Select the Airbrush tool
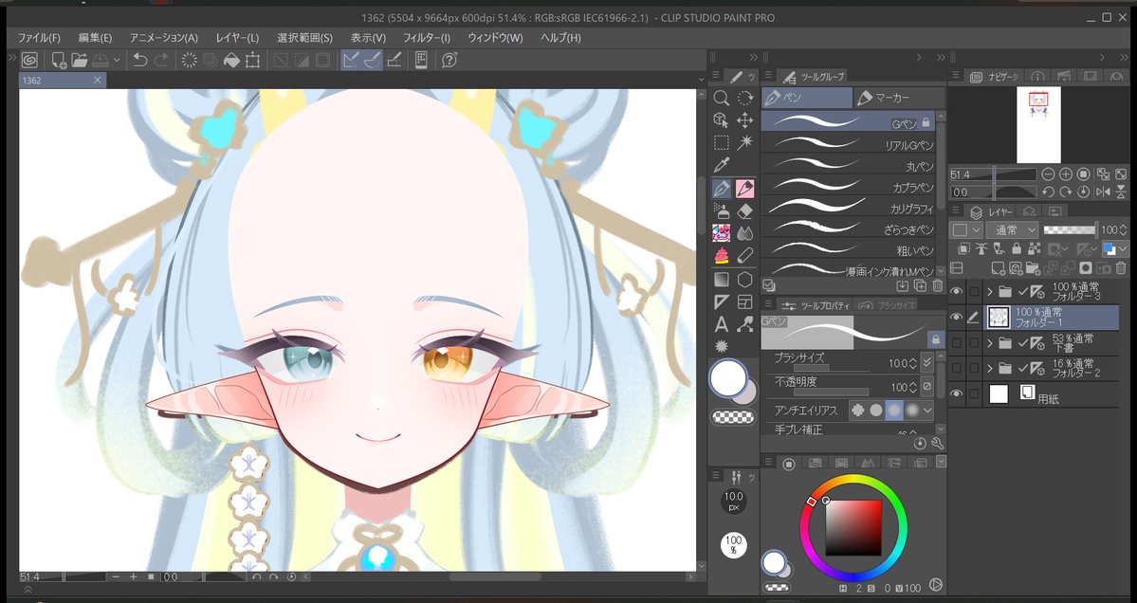Viewport: 1137px width, 603px height. click(721, 210)
